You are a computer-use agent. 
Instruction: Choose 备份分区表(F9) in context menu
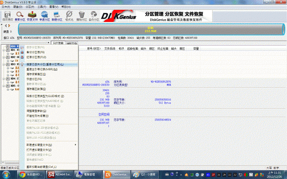49,52
